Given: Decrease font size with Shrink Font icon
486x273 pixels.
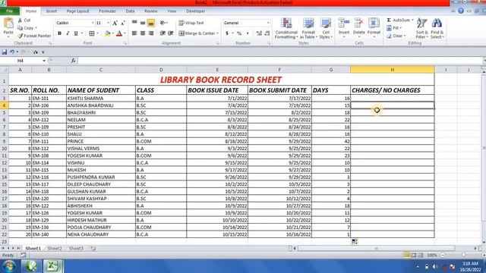Looking at the screenshot, I should click(x=123, y=24).
